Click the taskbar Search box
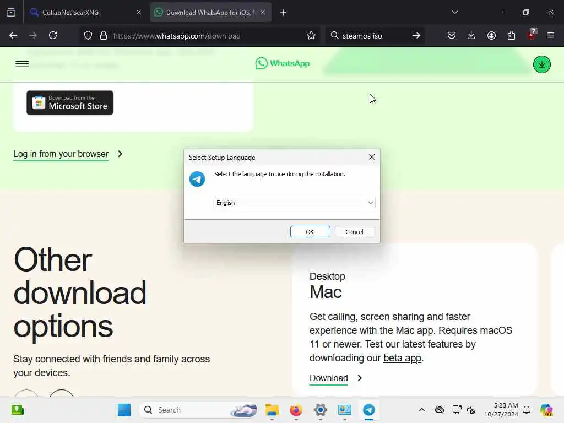This screenshot has height=423, width=564. pyautogui.click(x=199, y=410)
